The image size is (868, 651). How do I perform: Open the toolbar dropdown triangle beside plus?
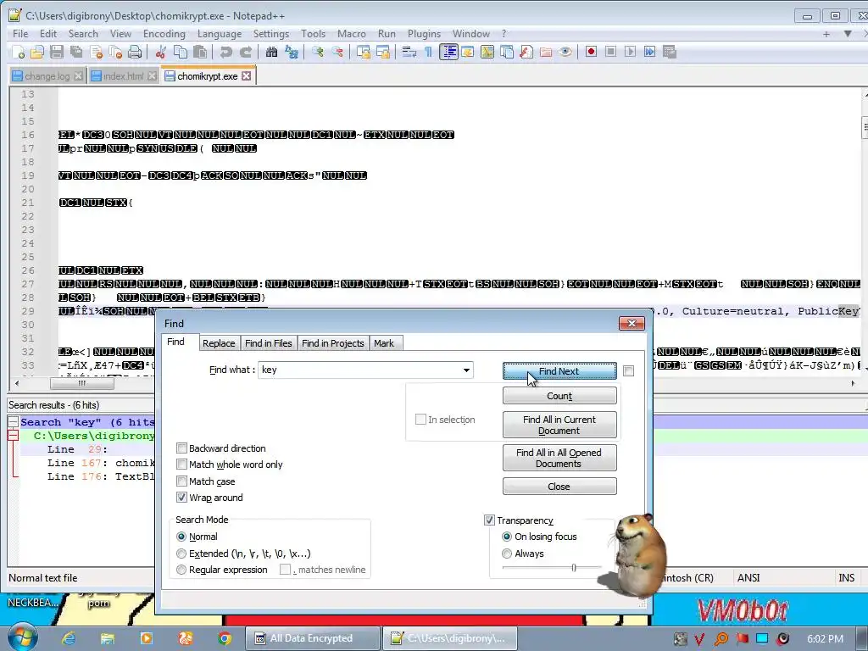point(848,34)
